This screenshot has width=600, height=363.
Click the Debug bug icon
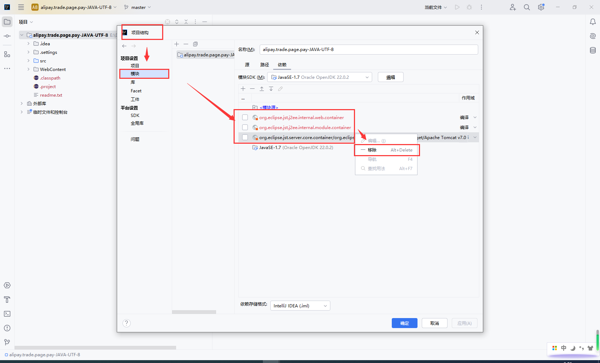click(x=469, y=7)
